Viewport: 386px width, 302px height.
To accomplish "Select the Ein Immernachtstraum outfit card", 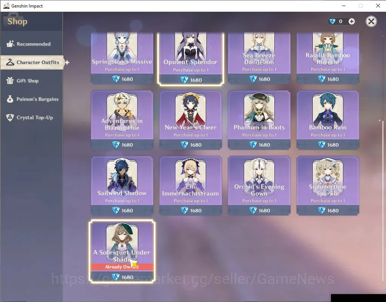I will (191, 186).
